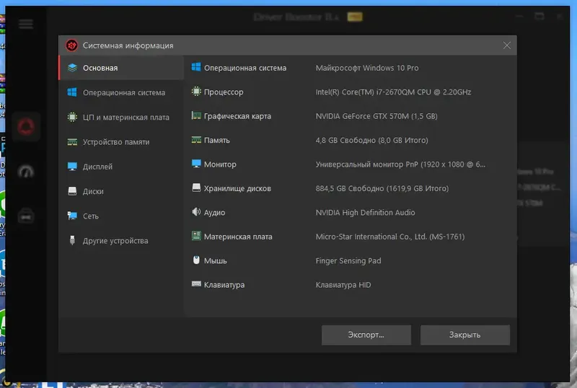Click the CPU icon beside ЦП и материнская плата

(72, 117)
